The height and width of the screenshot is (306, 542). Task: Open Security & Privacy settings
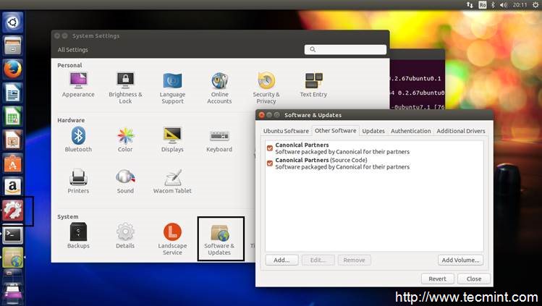point(266,88)
